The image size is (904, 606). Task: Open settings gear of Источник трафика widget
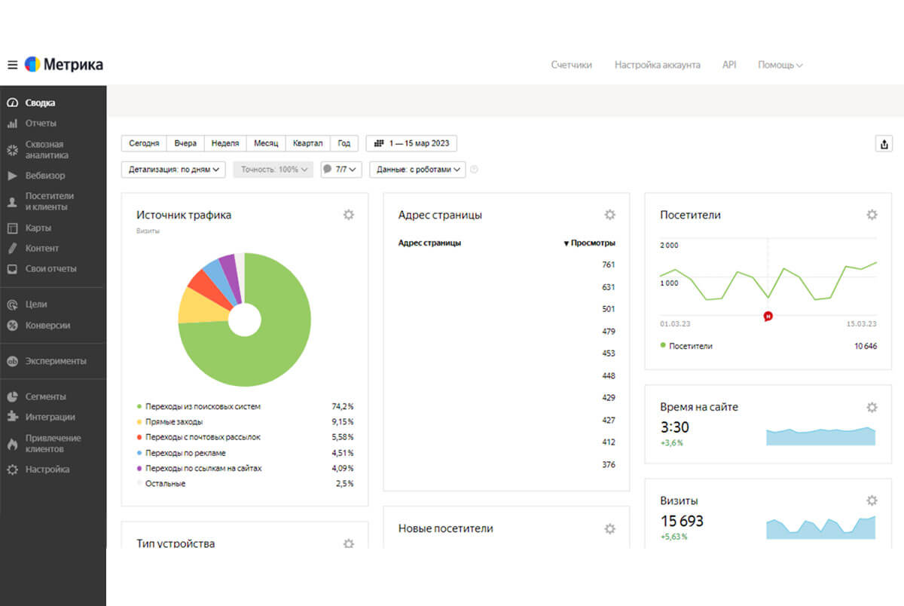tap(348, 215)
